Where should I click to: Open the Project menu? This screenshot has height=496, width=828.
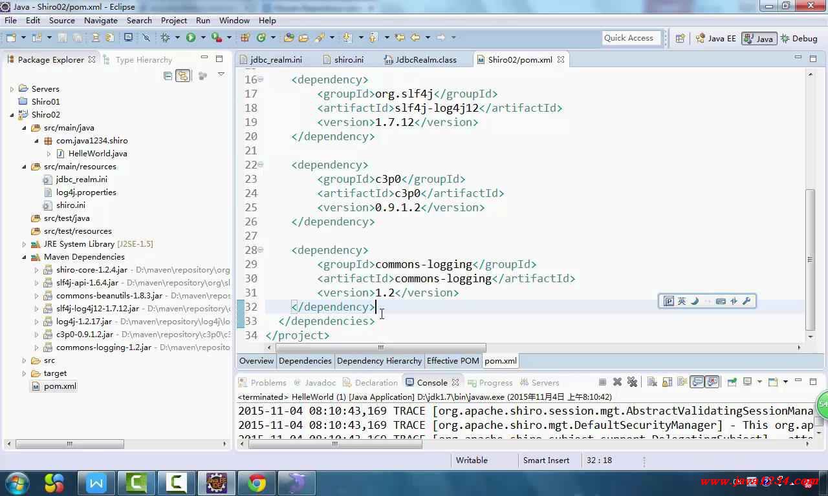(174, 20)
